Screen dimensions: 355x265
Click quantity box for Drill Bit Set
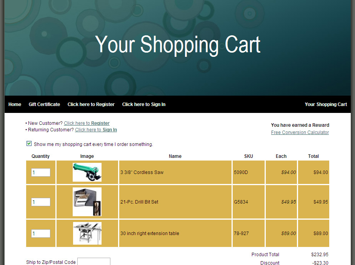[x=41, y=202]
